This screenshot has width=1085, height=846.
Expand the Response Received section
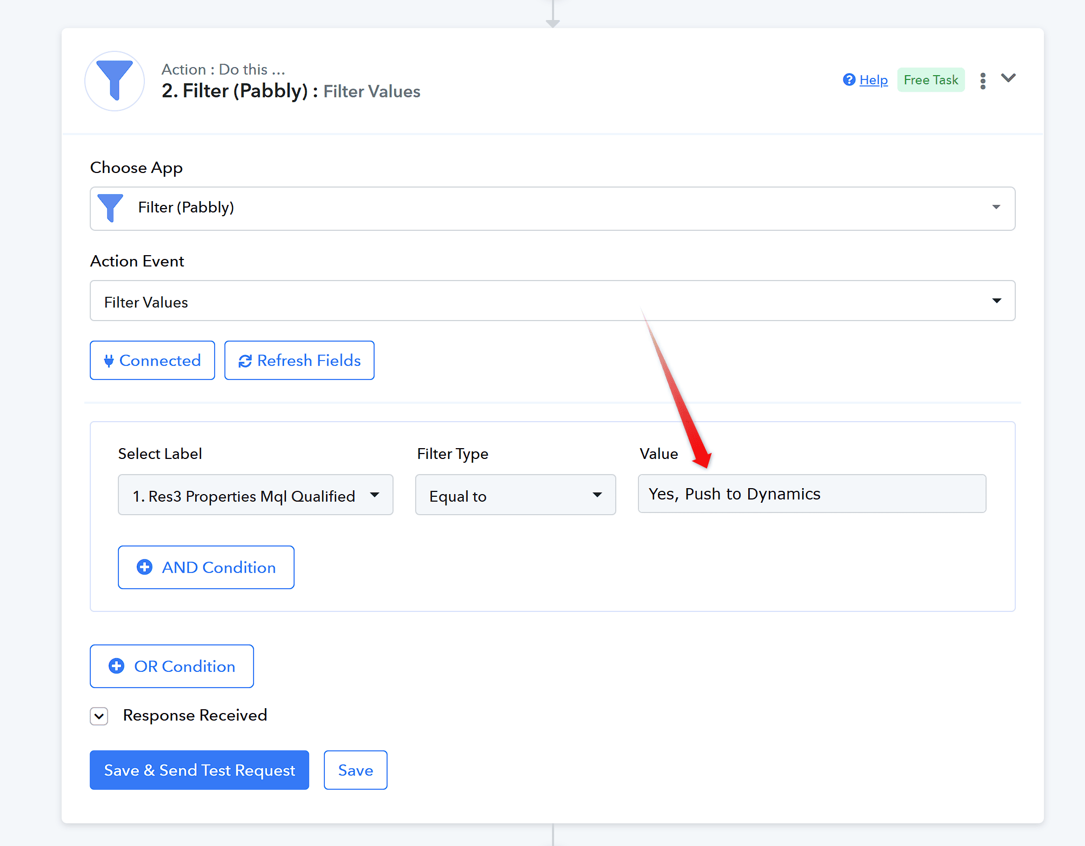tap(99, 716)
